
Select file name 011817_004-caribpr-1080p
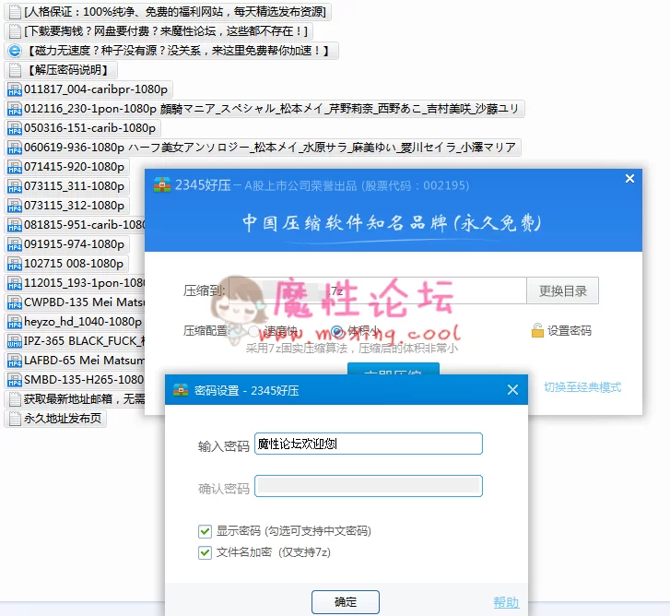click(x=96, y=89)
